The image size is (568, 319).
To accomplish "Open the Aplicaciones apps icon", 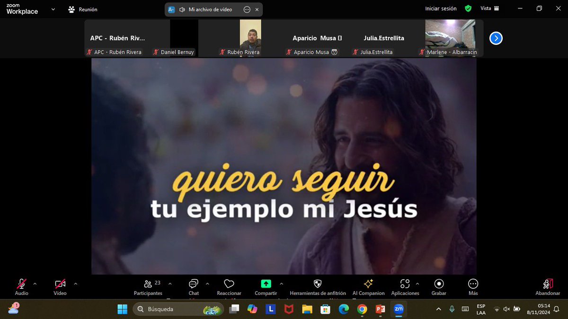I will pyautogui.click(x=405, y=284).
